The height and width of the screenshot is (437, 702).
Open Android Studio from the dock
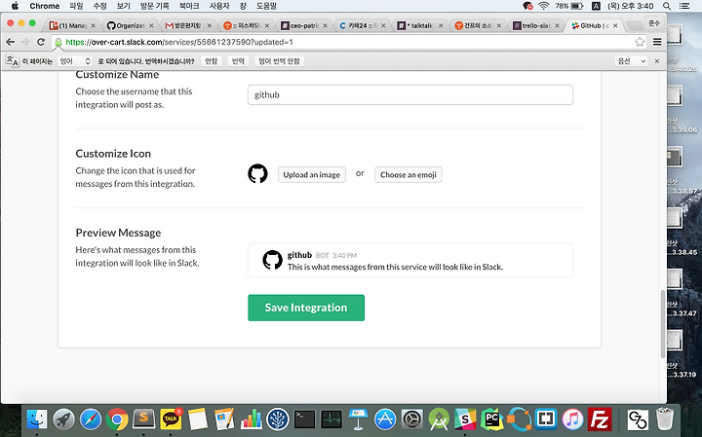439,419
